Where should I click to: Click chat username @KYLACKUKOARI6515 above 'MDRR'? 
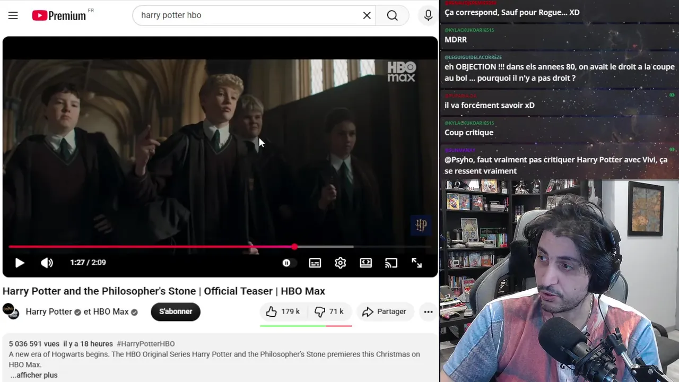(469, 30)
